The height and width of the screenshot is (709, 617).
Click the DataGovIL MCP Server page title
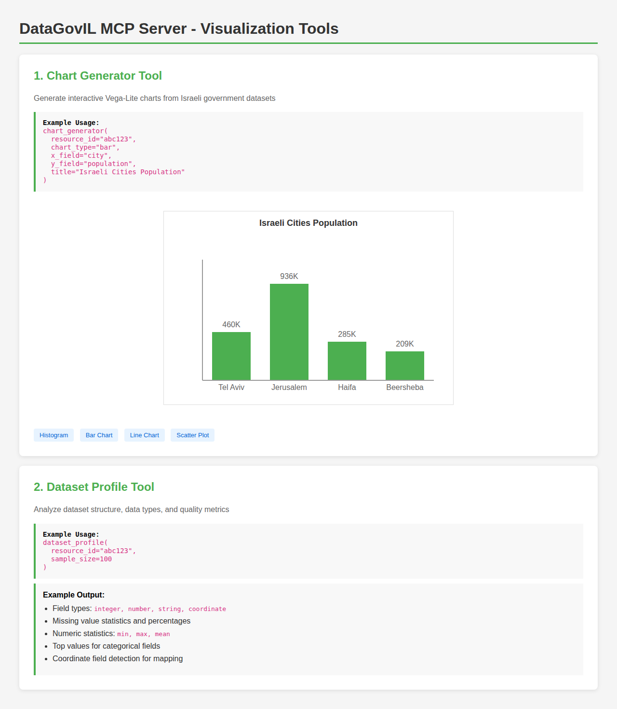pos(179,28)
